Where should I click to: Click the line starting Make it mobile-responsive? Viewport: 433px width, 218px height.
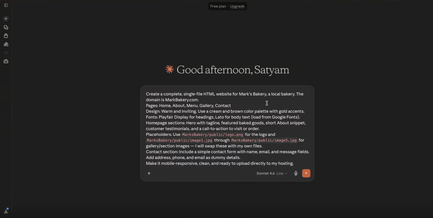pyautogui.click(x=220, y=163)
